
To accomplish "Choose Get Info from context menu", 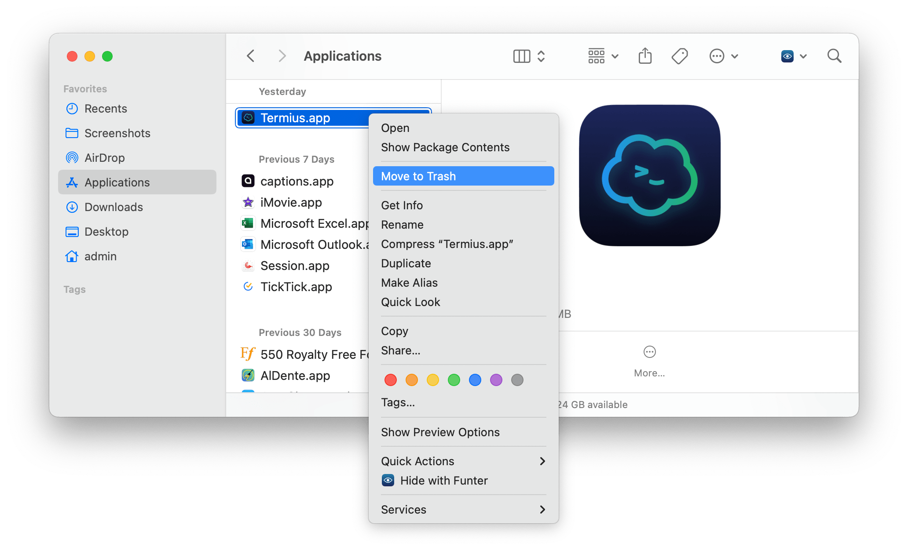I will [x=464, y=205].
